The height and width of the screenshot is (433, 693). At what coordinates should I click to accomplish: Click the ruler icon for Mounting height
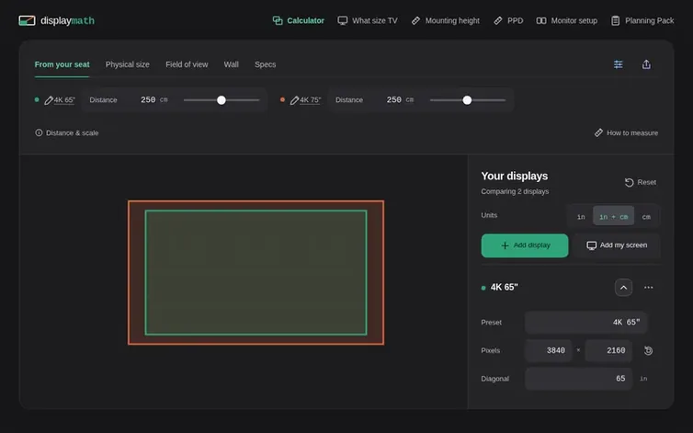pyautogui.click(x=415, y=21)
